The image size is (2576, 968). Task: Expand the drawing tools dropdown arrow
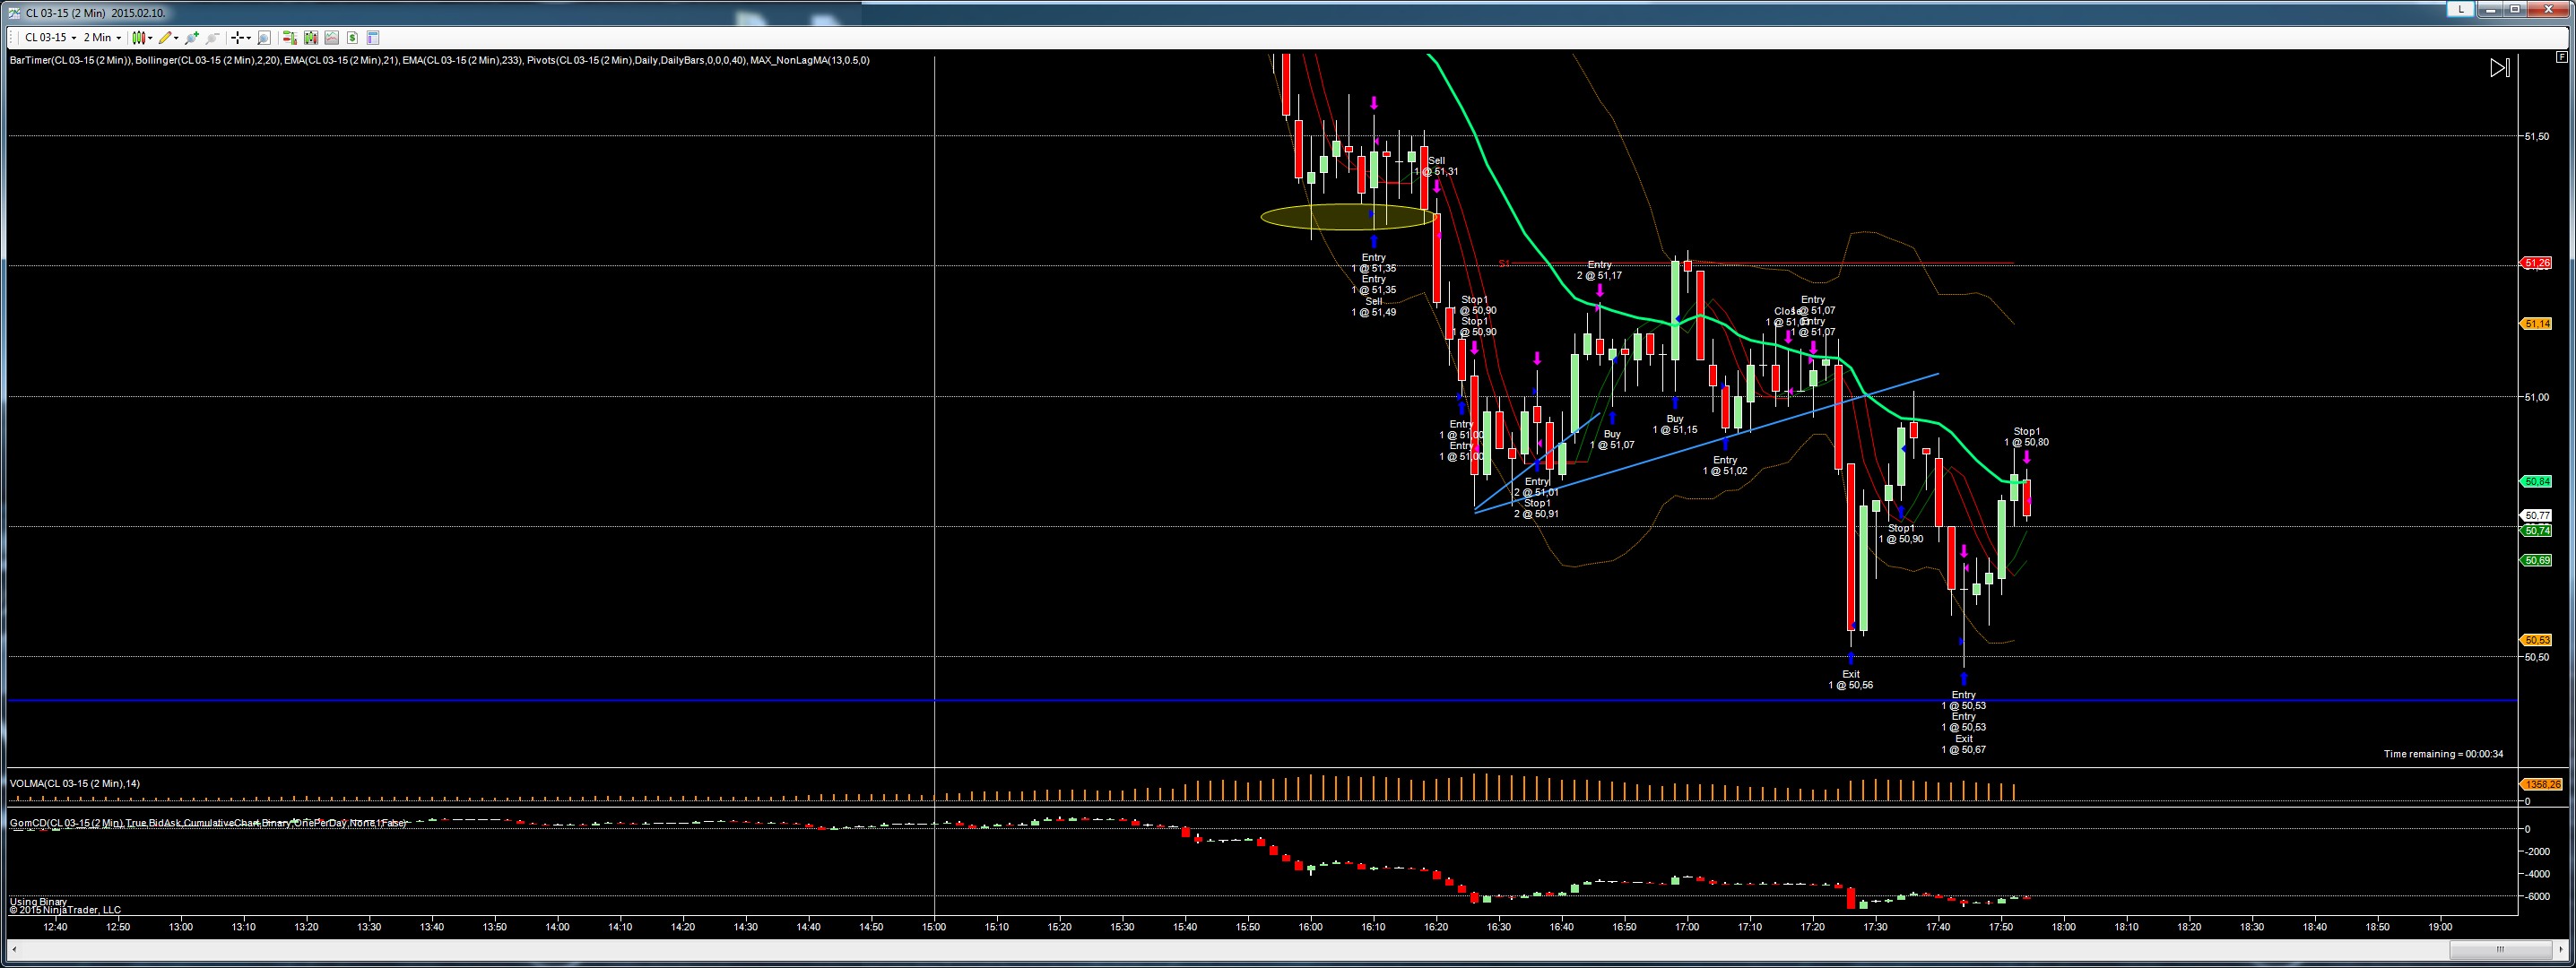176,39
